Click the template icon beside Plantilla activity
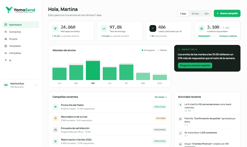 tap(180, 119)
